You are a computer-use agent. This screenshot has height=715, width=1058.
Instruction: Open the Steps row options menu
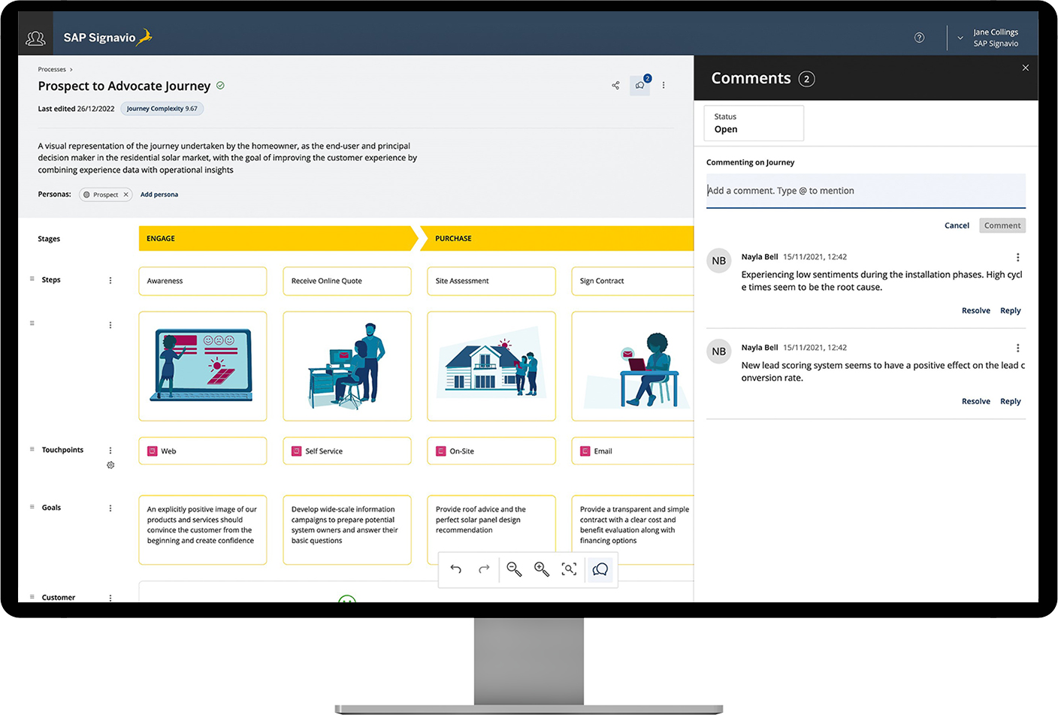click(110, 279)
